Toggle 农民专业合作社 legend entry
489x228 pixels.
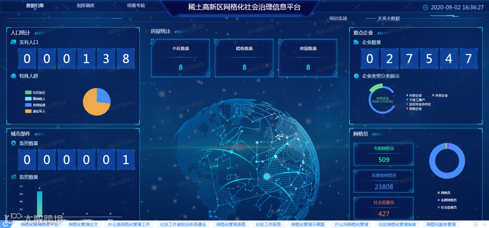419,104
